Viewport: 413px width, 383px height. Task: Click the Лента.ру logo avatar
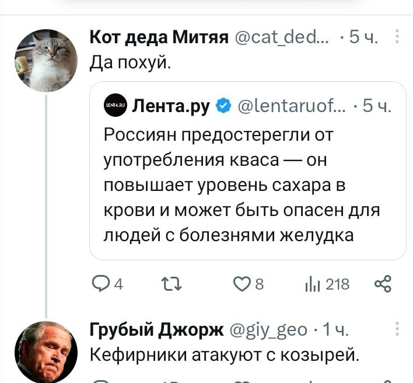click(x=115, y=106)
